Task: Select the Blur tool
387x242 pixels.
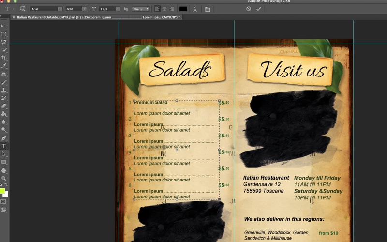Action: point(4,122)
